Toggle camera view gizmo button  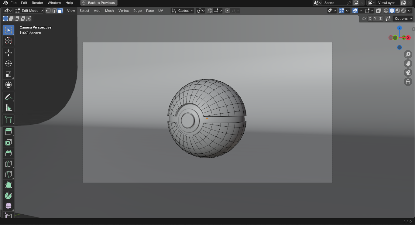coord(408,73)
